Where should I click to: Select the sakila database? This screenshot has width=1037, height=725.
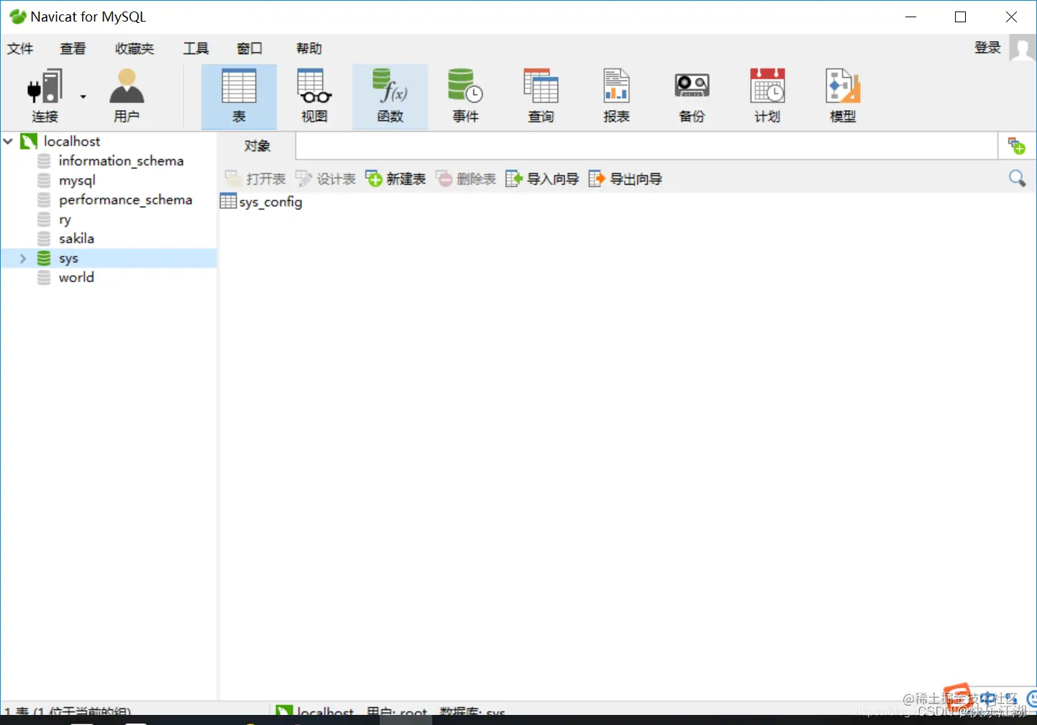pyautogui.click(x=76, y=238)
